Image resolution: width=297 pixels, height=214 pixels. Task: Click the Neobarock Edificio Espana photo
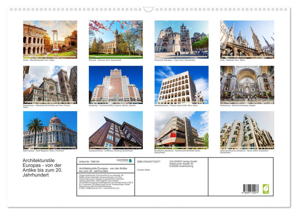click(115, 85)
